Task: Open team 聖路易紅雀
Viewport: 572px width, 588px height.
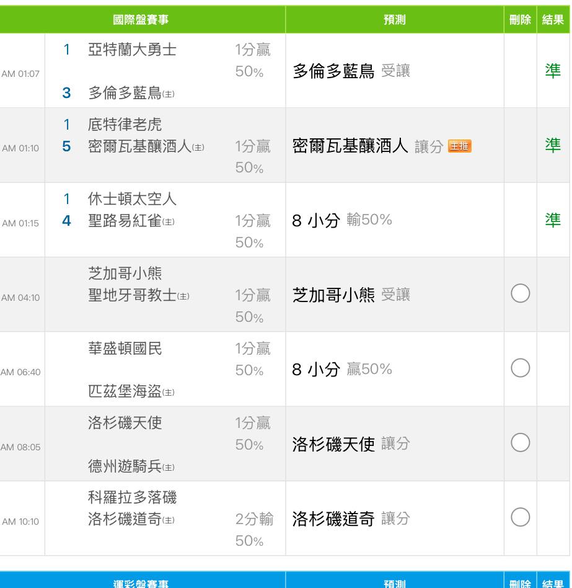Action: 131,221
